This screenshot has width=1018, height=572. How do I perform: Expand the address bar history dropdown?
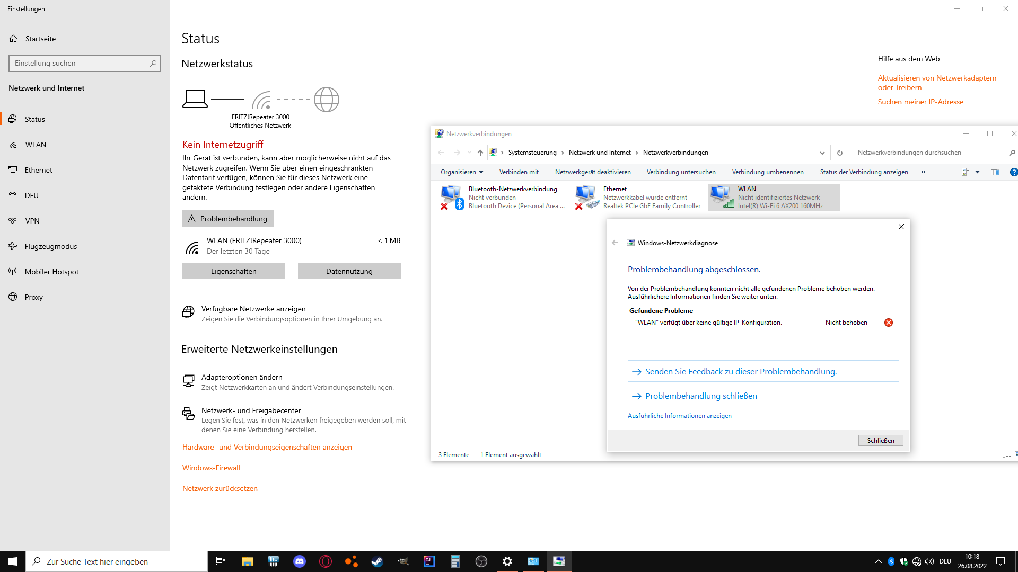[x=822, y=153]
